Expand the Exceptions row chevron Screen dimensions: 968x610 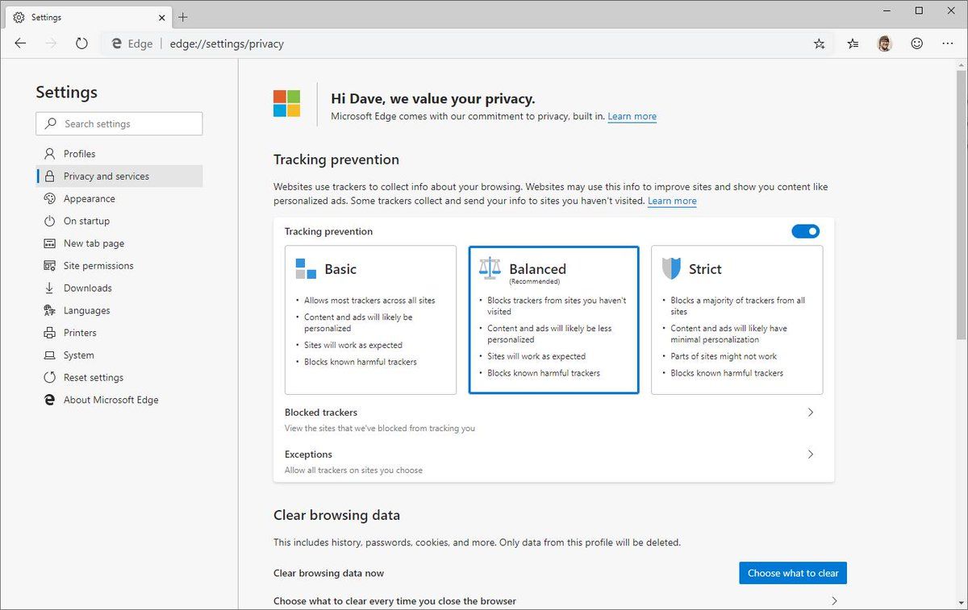coord(811,454)
